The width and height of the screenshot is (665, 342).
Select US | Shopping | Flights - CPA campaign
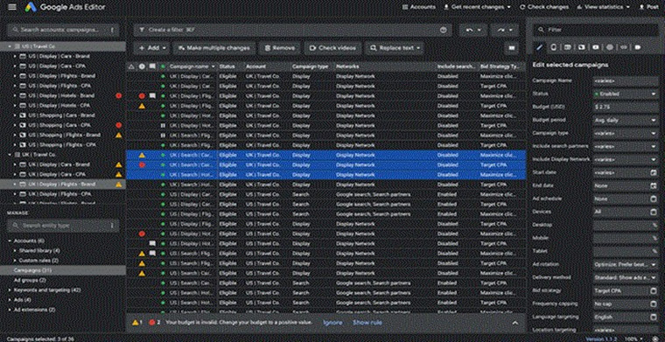coord(62,144)
